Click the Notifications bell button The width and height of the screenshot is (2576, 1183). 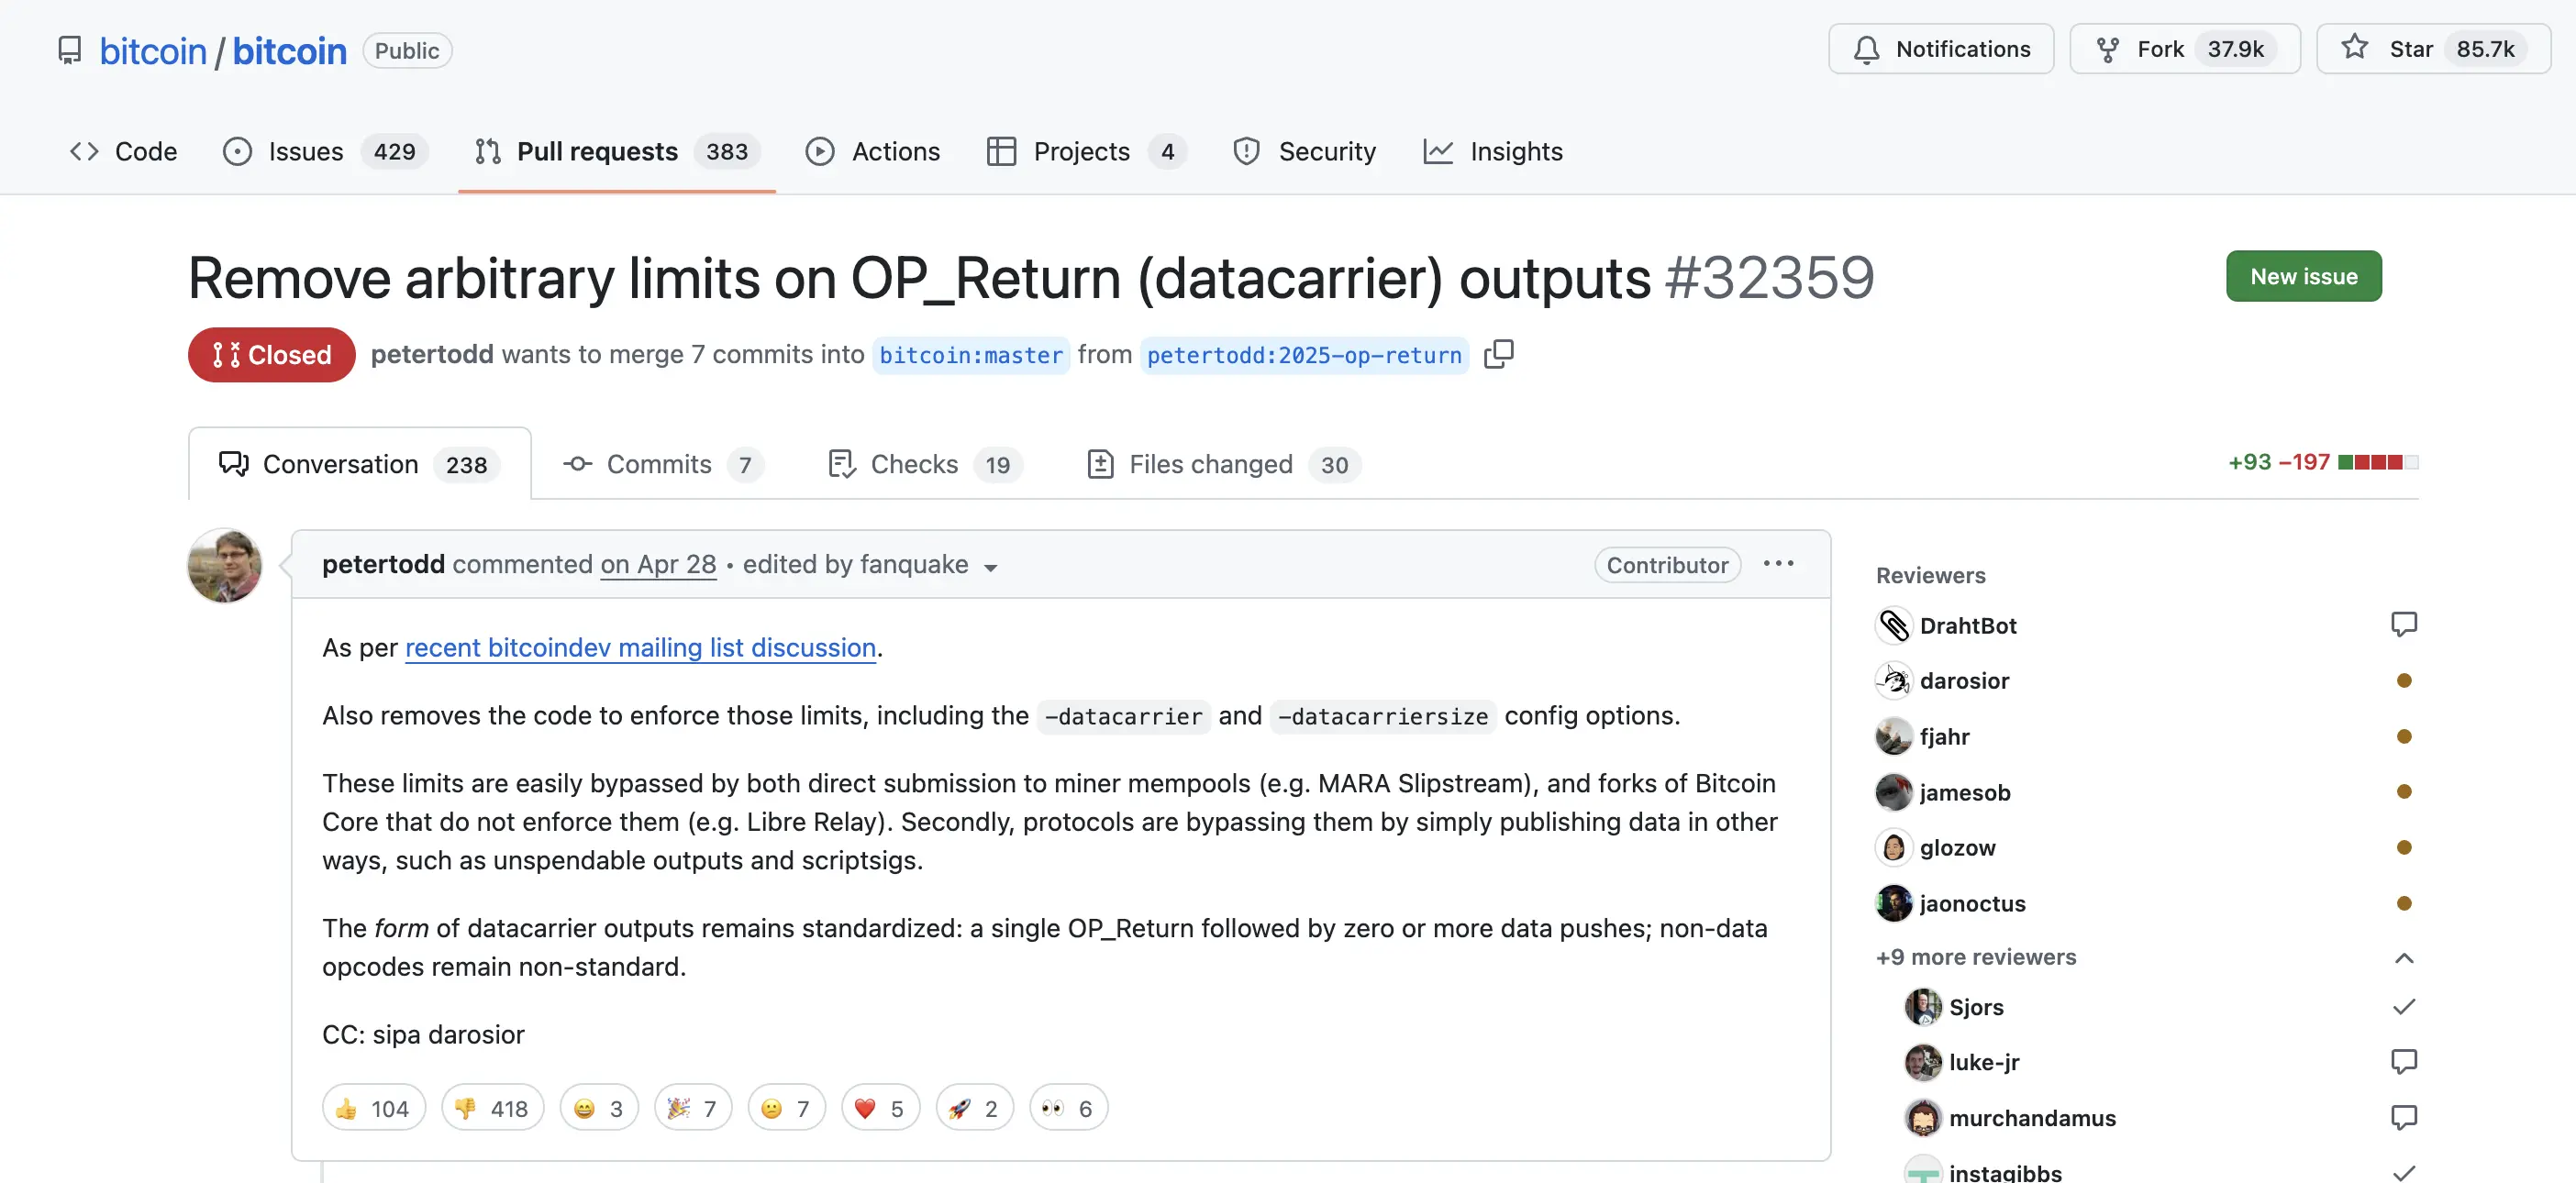(x=1940, y=49)
